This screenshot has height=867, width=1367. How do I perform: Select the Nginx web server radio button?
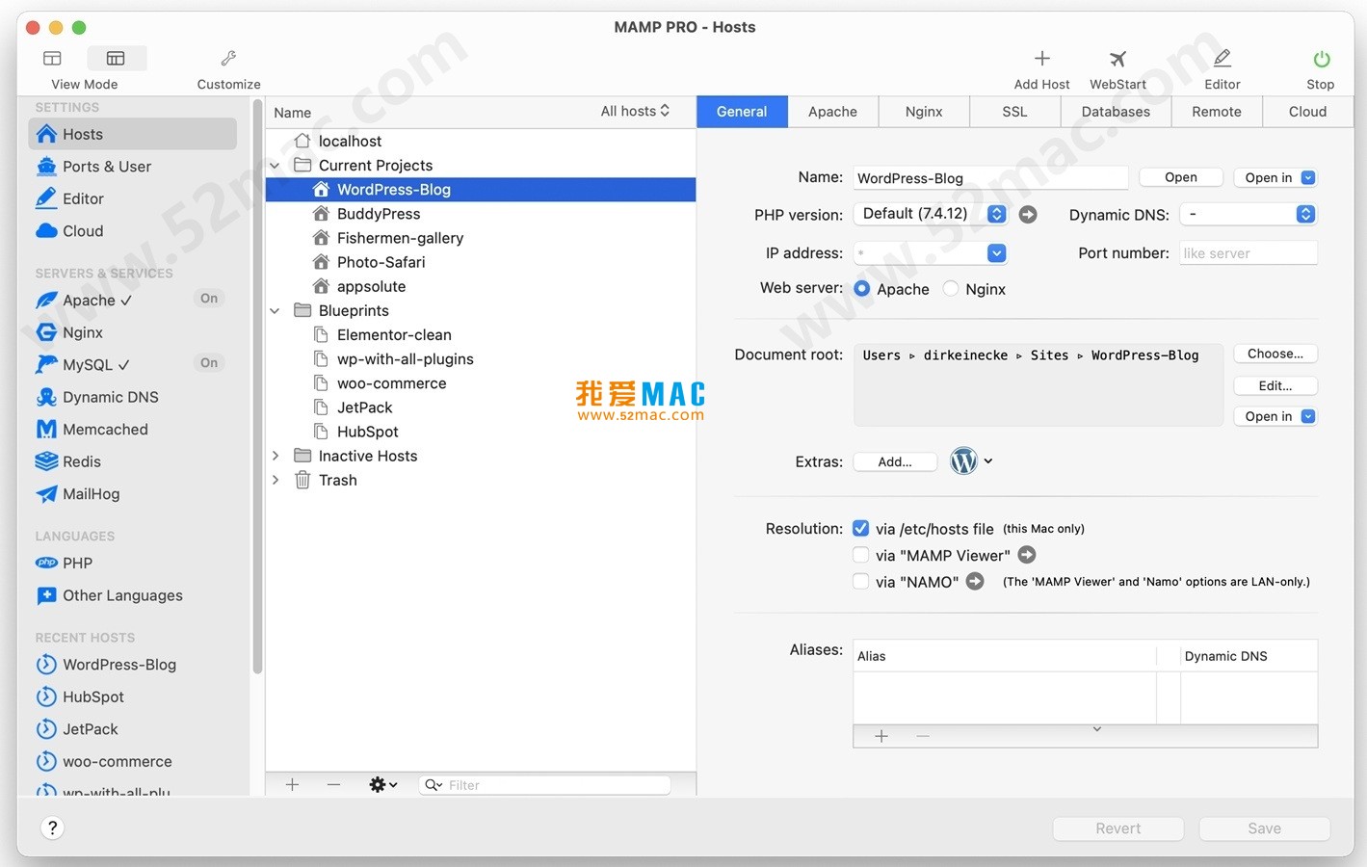pos(951,288)
